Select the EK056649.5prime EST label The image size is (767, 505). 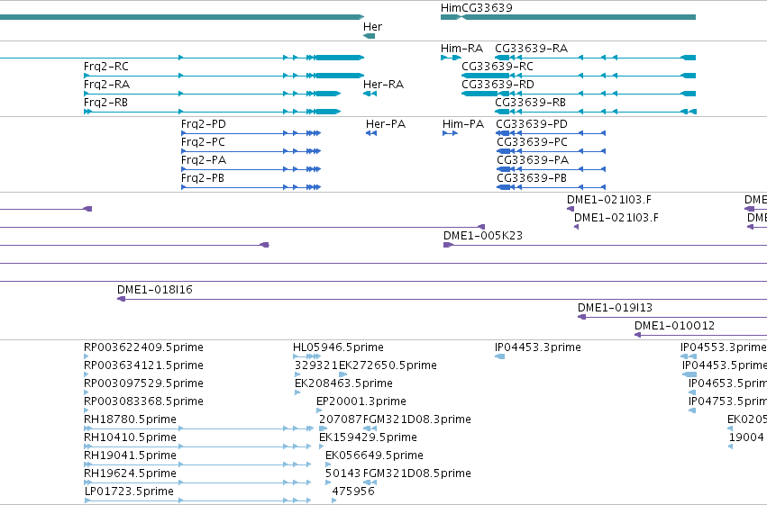pos(374,456)
